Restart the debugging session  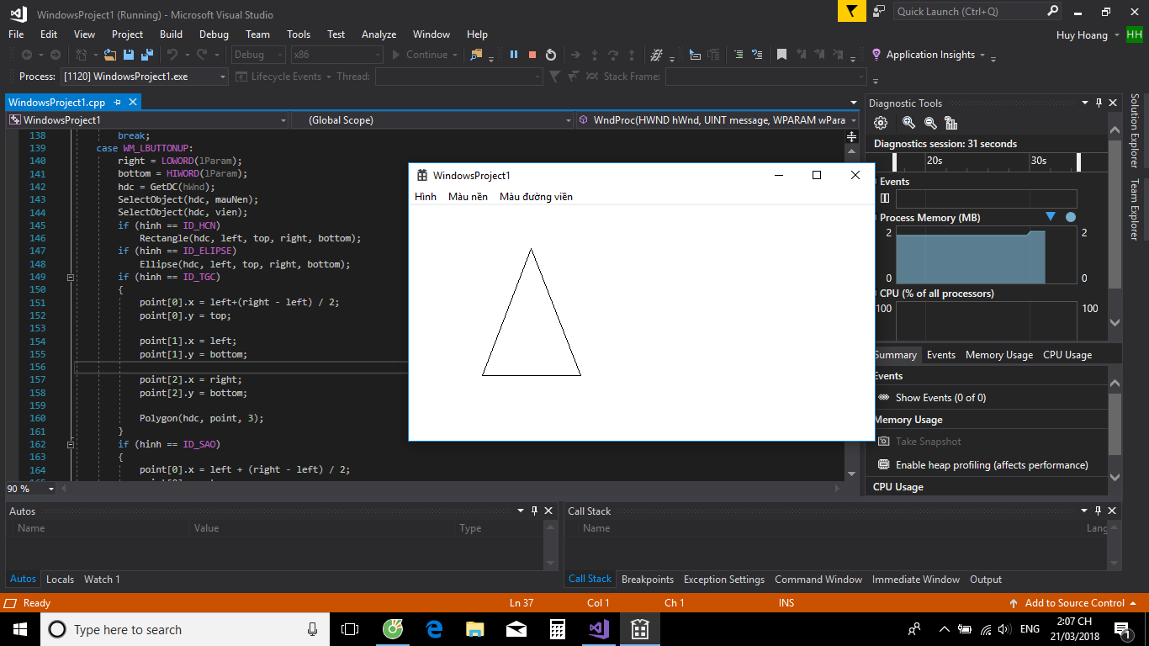pyautogui.click(x=551, y=55)
